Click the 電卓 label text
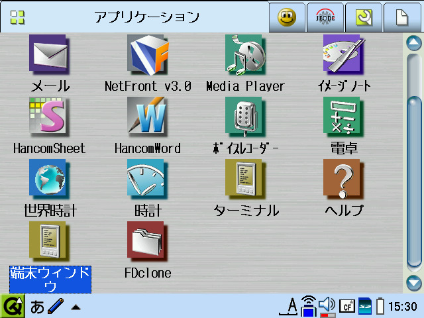 coord(344,148)
